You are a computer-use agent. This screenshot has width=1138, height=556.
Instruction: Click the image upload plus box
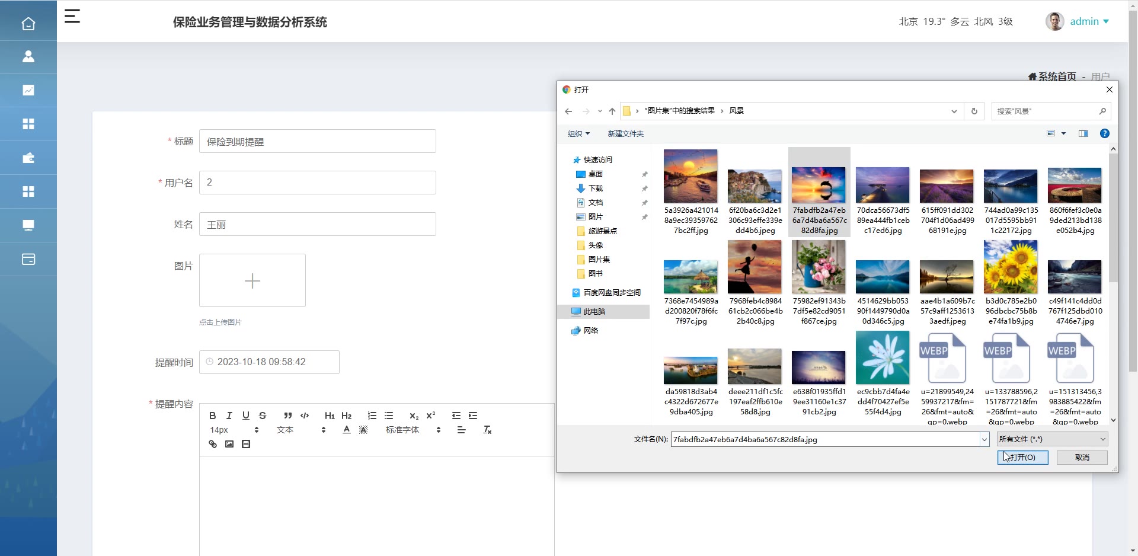252,280
